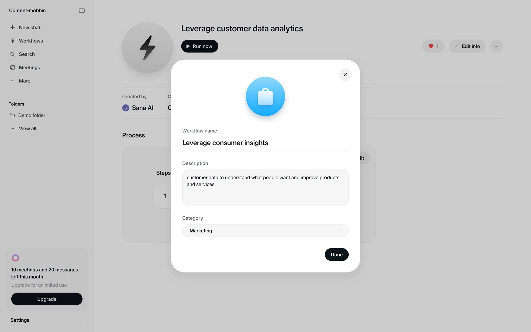
Task: Close the edit info dialog
Action: pyautogui.click(x=345, y=75)
